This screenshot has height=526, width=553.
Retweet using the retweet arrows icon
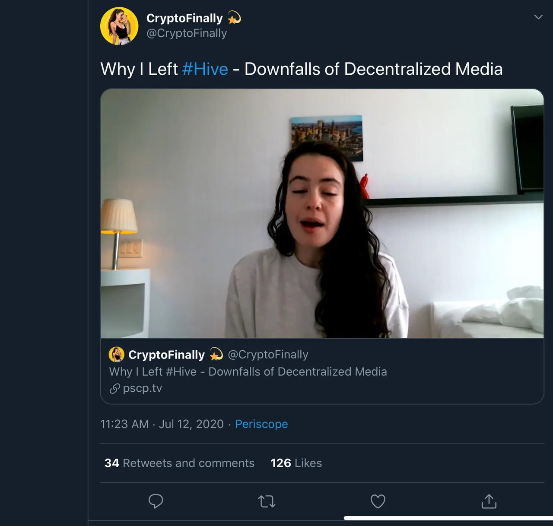coord(267,501)
